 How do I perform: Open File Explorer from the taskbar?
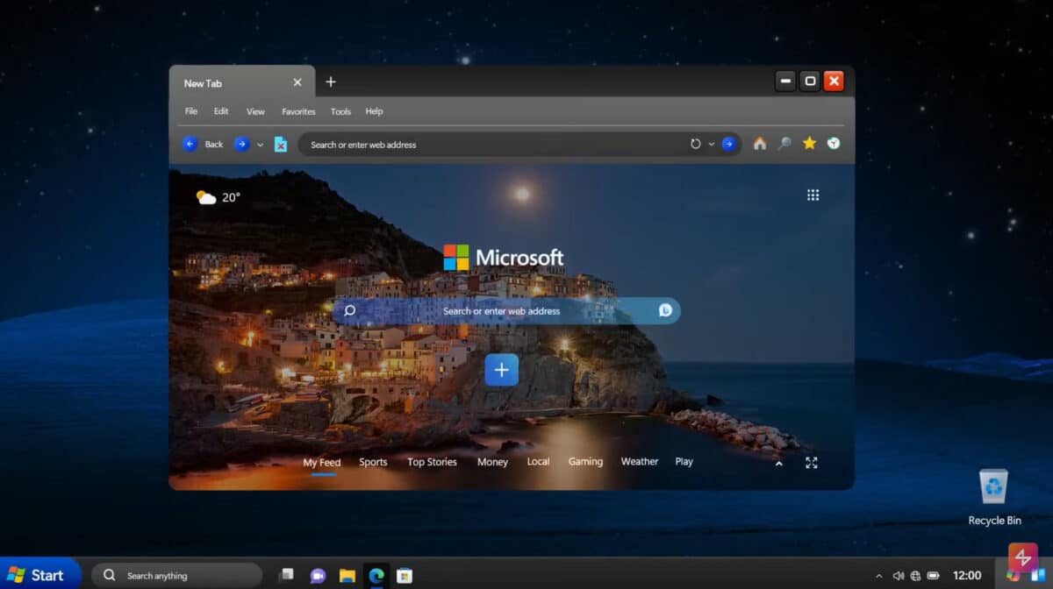click(x=347, y=575)
